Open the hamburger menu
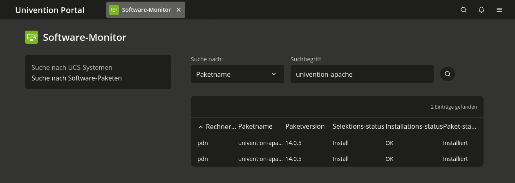This screenshot has height=183, width=515. [499, 10]
